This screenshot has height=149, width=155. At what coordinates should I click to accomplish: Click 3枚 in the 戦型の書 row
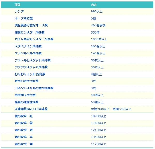(x=93, y=81)
